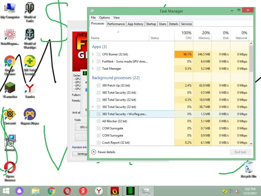The width and height of the screenshot is (261, 196).
Task: Switch to CPU Burner taskbar item
Action: [x=130, y=191]
